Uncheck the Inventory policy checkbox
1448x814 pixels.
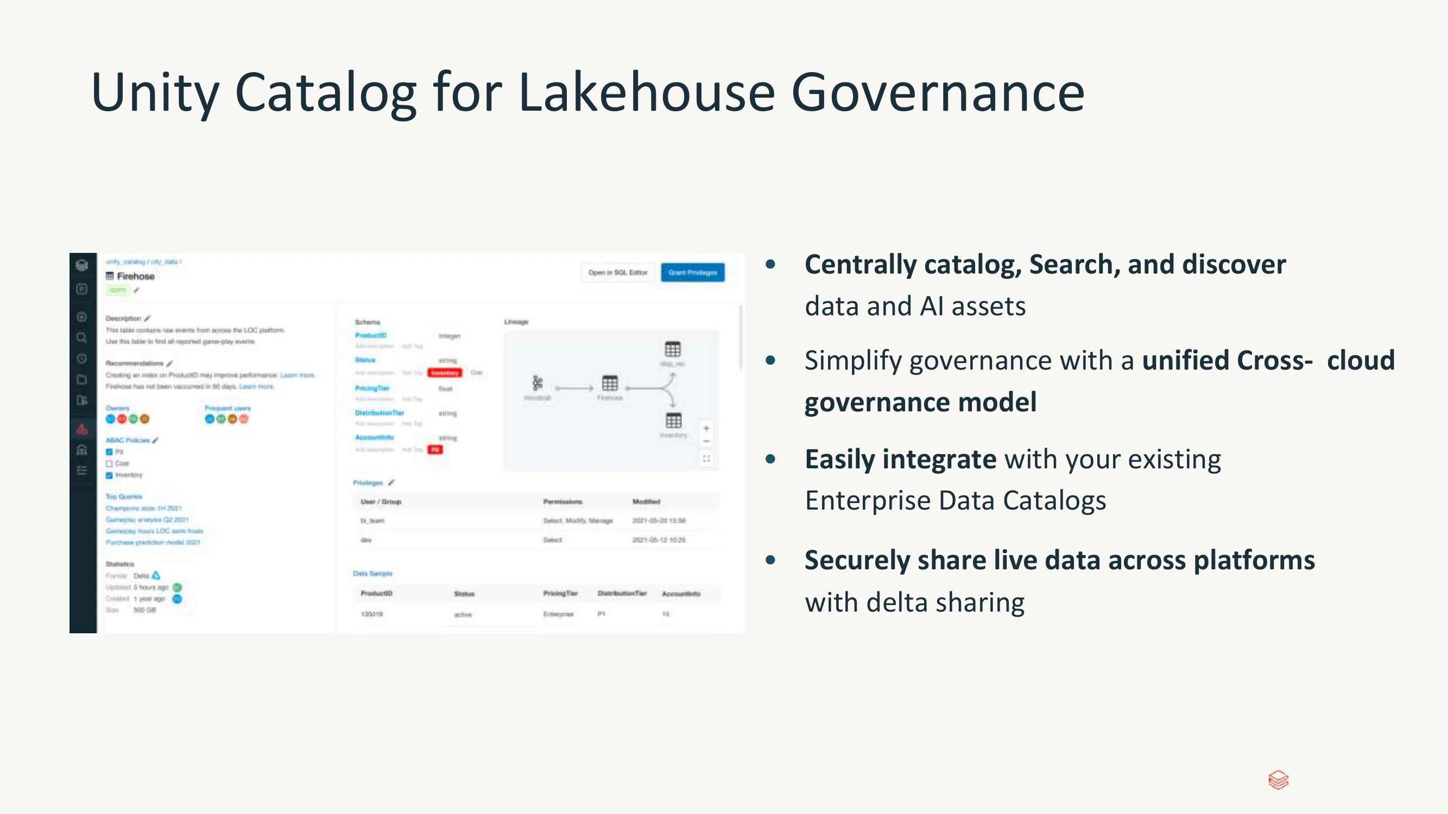110,475
